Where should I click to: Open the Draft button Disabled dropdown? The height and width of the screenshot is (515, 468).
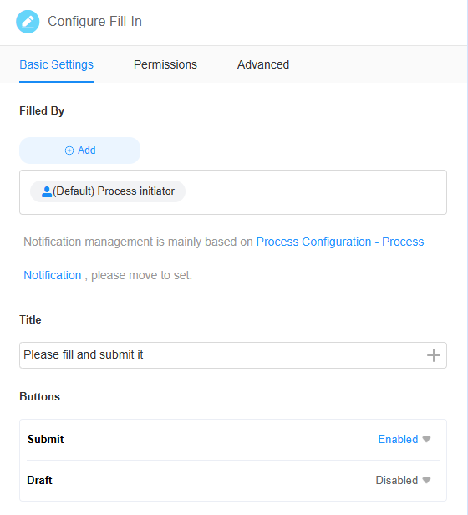click(403, 481)
